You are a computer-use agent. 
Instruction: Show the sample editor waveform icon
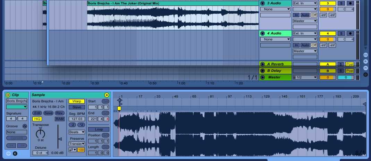click(x=9, y=153)
